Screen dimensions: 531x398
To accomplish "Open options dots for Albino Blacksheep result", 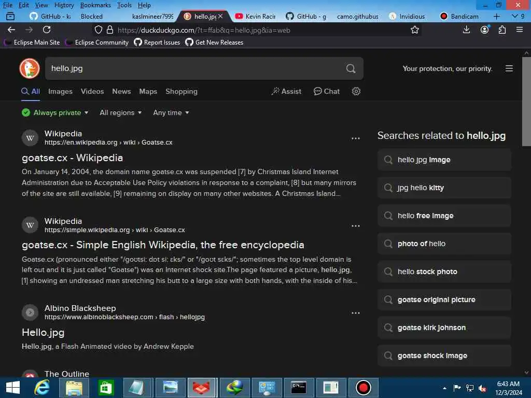I will (x=356, y=313).
